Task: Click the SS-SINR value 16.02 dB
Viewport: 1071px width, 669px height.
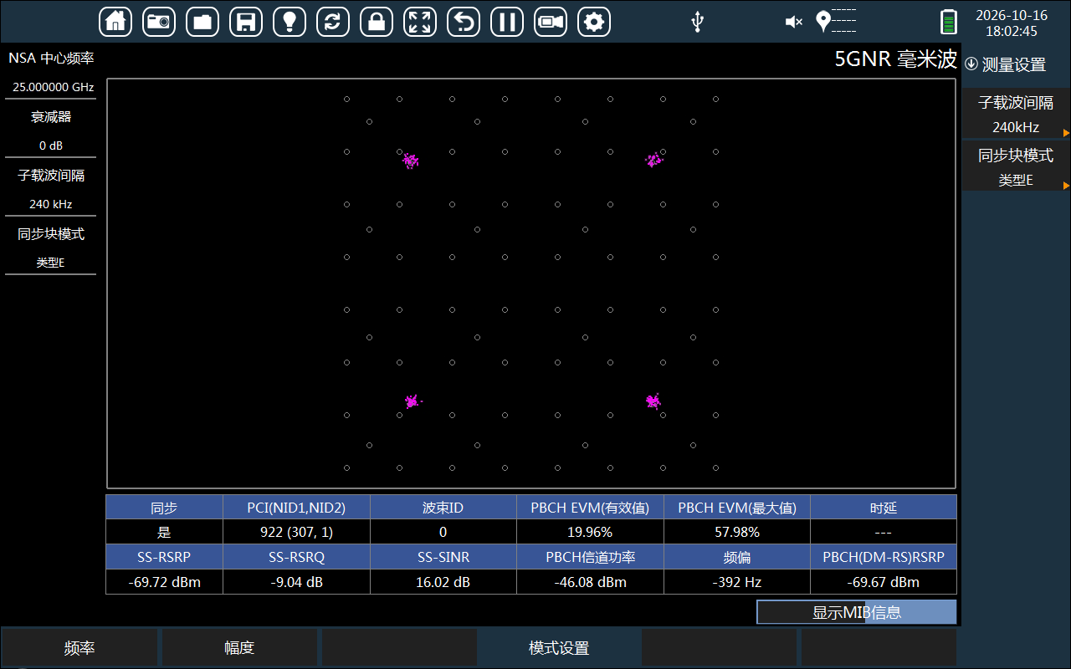Action: (x=443, y=582)
